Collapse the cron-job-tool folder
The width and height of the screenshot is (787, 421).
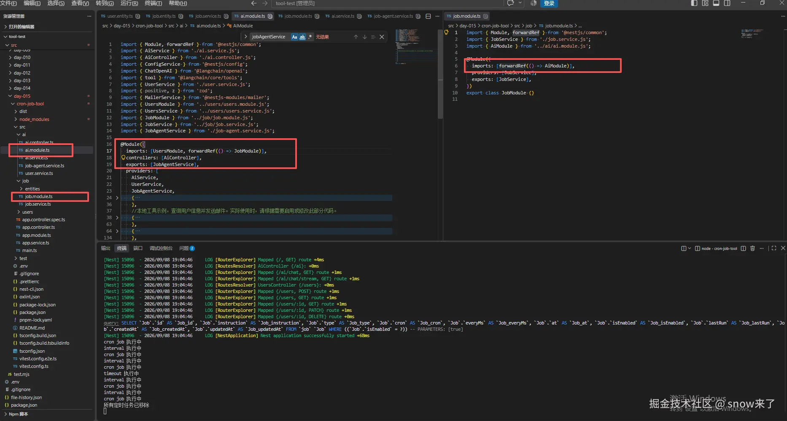coord(30,104)
